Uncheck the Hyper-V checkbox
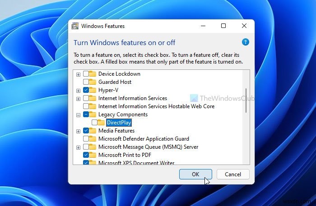The height and width of the screenshot is (206, 316). 86,90
